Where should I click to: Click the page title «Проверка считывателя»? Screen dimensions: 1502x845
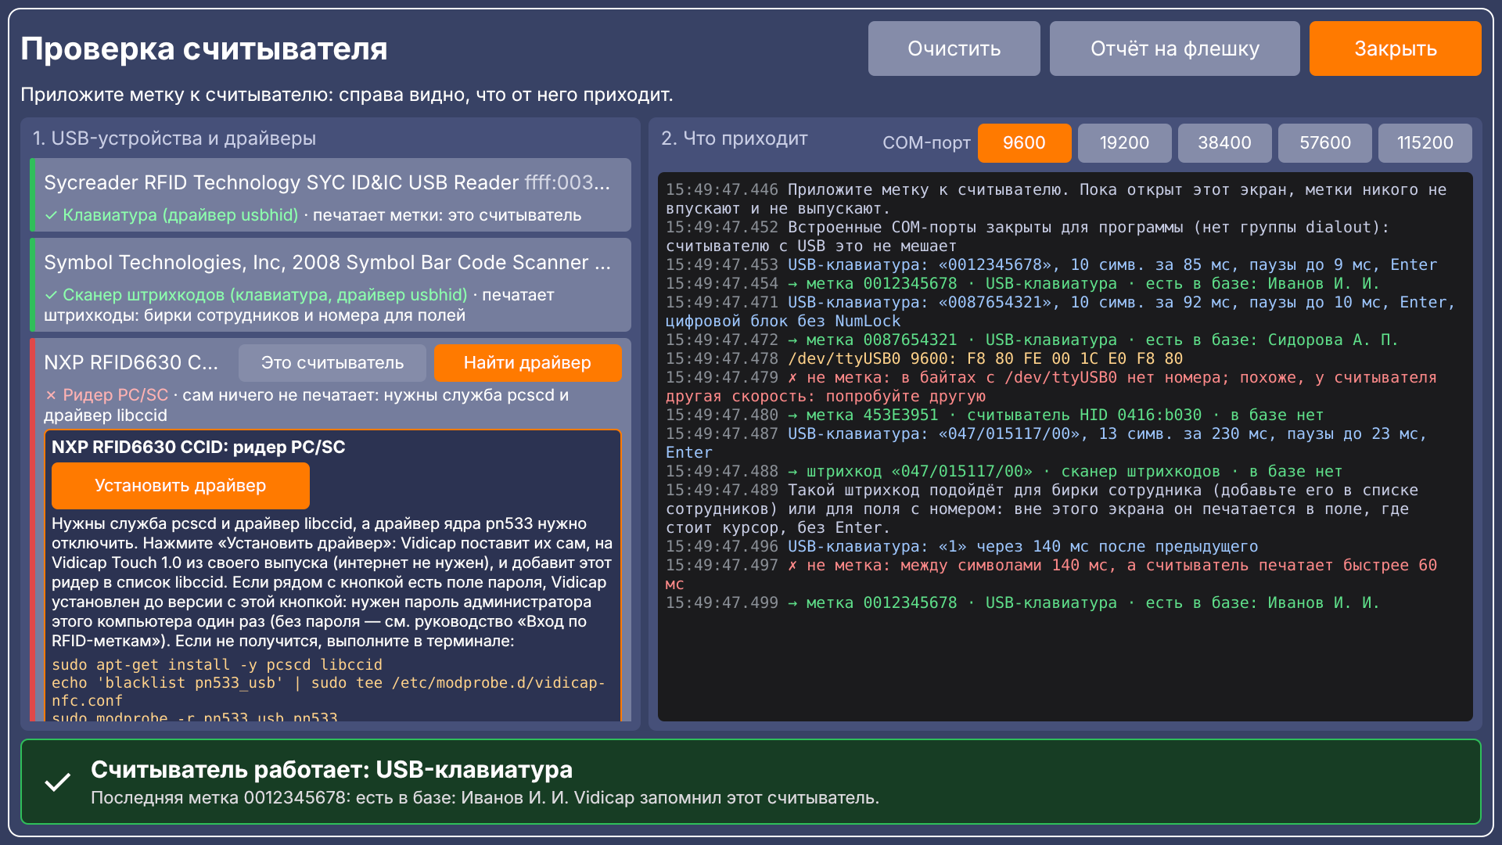[203, 49]
